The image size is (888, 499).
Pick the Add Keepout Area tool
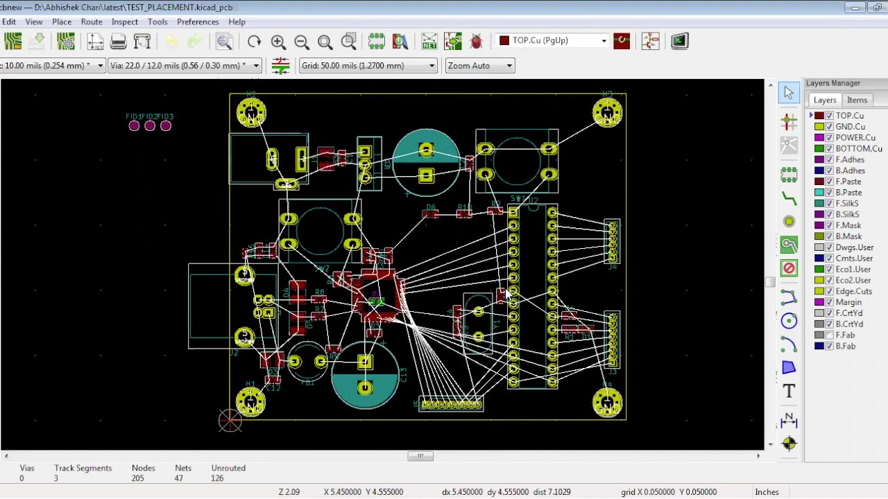point(789,269)
